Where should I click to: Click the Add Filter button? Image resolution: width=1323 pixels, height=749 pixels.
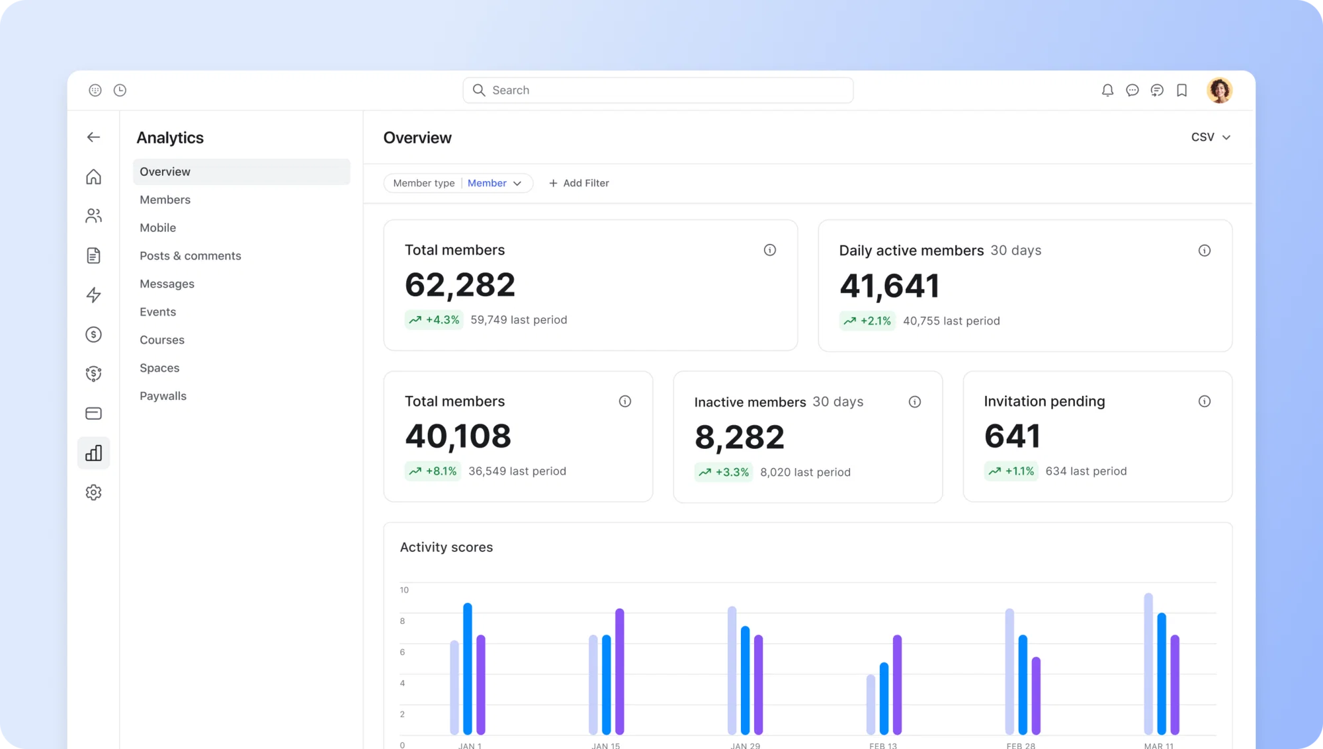(579, 183)
